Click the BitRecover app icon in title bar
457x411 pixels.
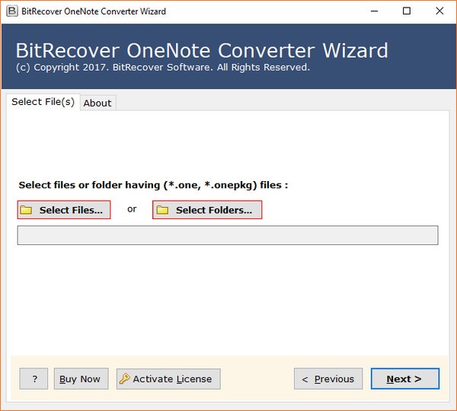click(x=12, y=11)
